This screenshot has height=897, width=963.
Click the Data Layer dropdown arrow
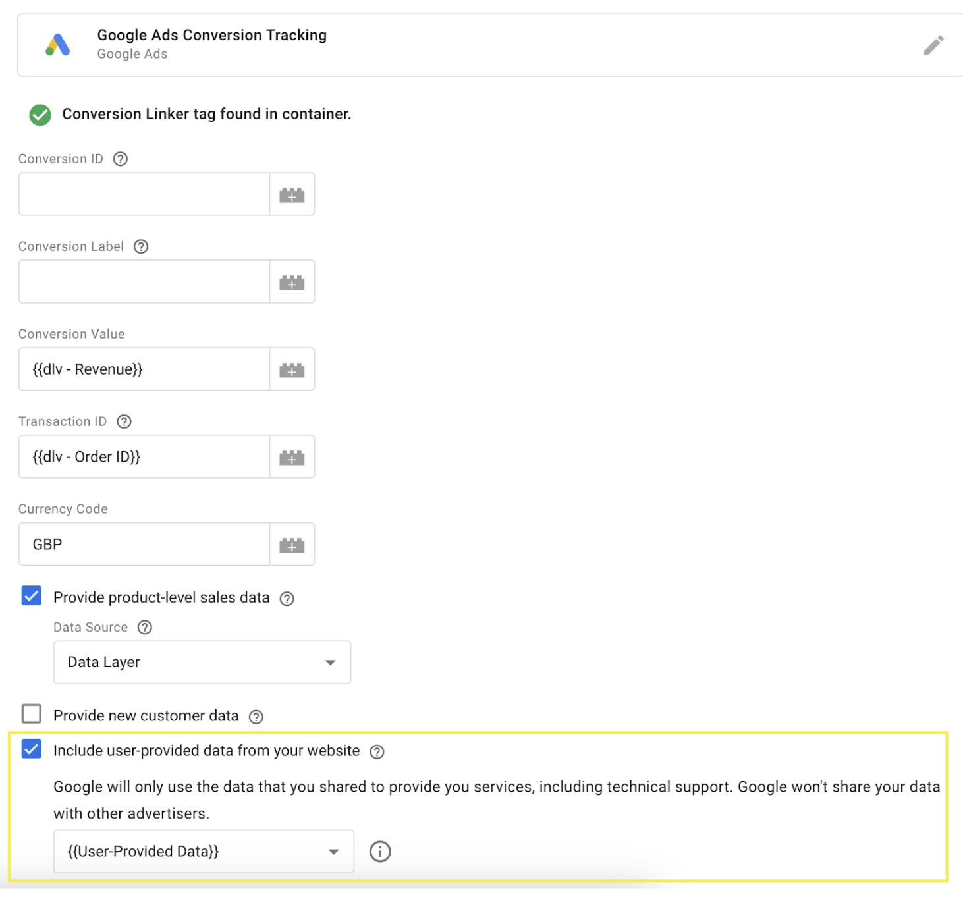330,663
